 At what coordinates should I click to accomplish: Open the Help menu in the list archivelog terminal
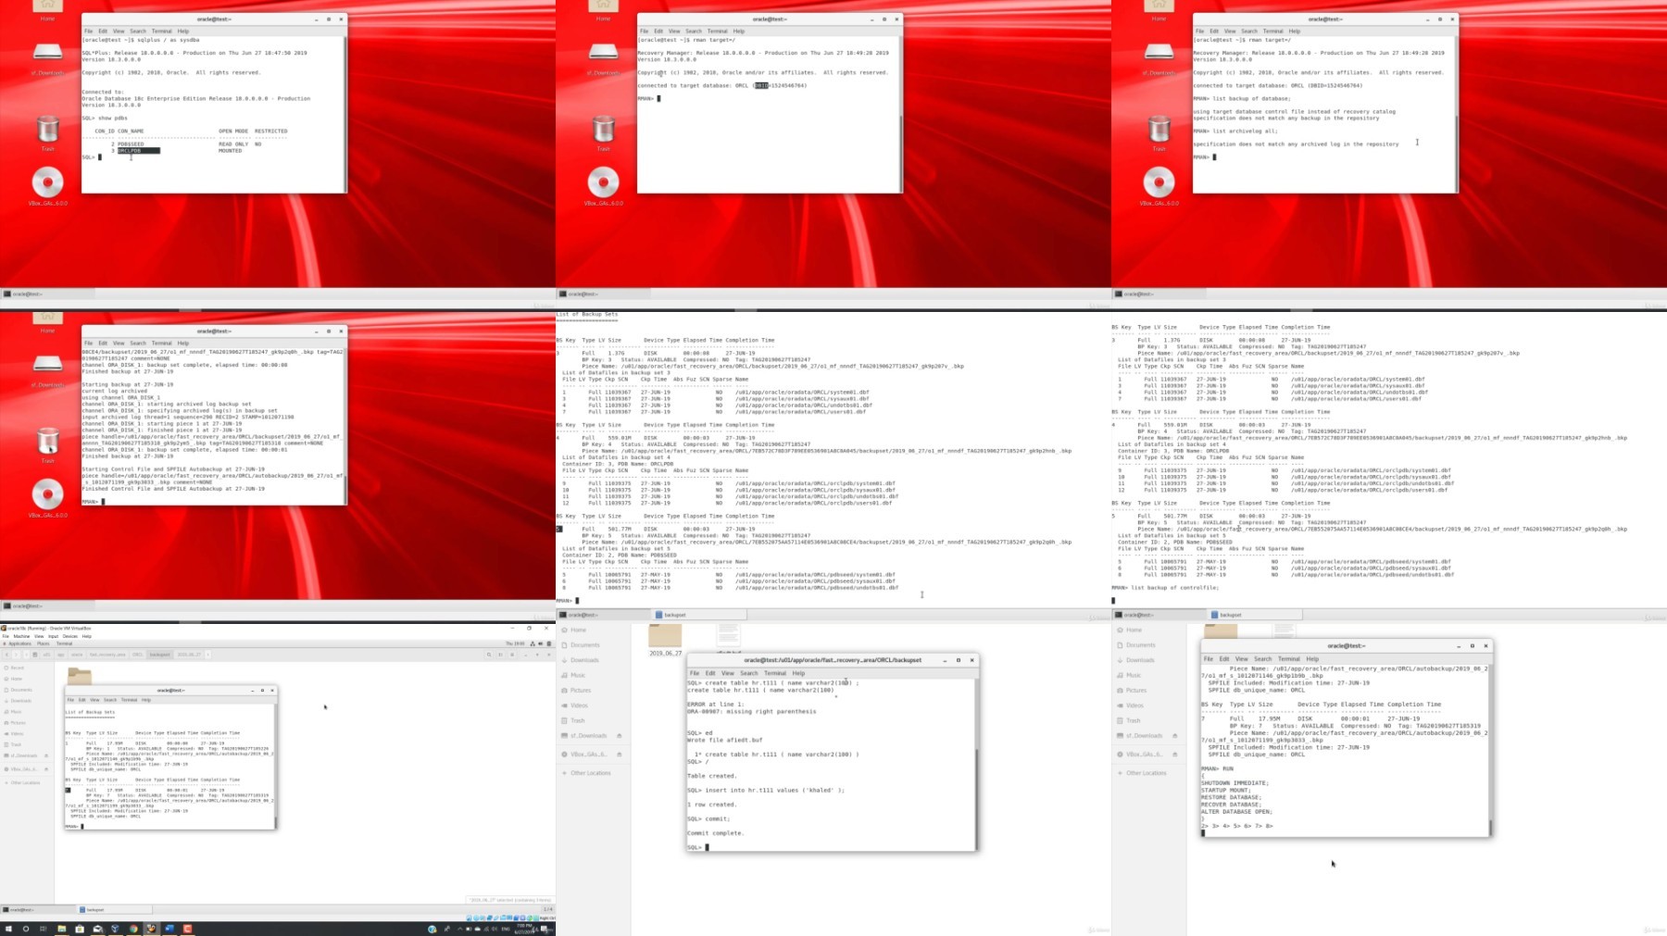click(x=1295, y=31)
